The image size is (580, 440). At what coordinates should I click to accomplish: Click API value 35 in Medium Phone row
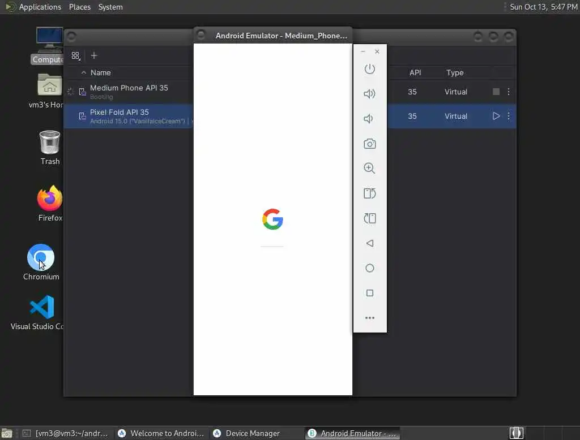(x=412, y=92)
